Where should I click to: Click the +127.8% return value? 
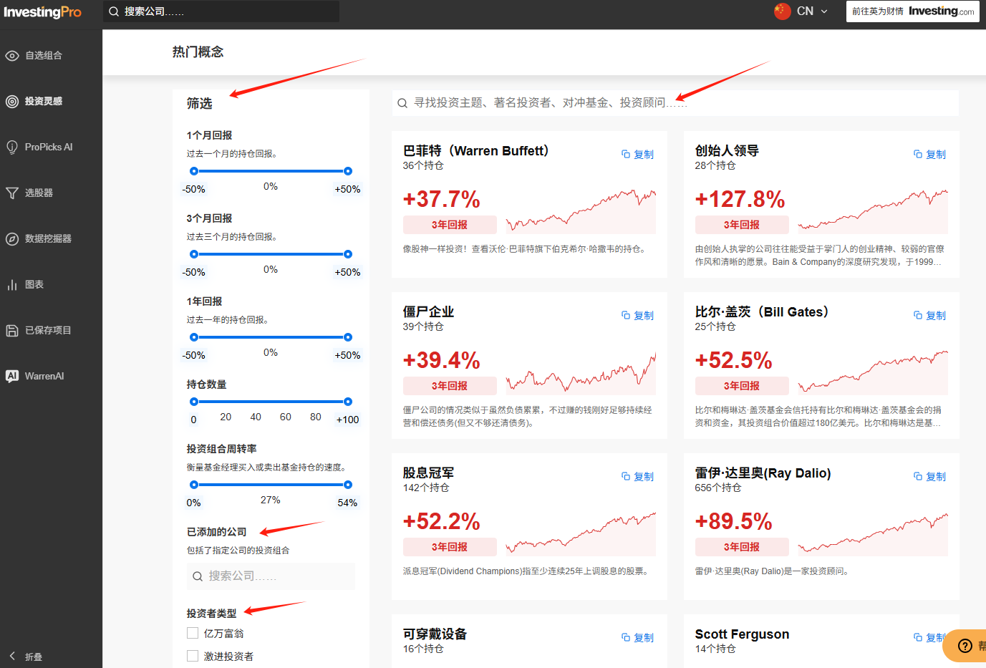click(x=740, y=199)
